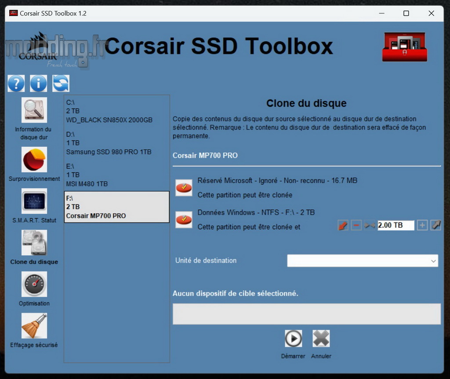Click the Démarrer text label
This screenshot has width=450, height=379.
[x=293, y=356]
